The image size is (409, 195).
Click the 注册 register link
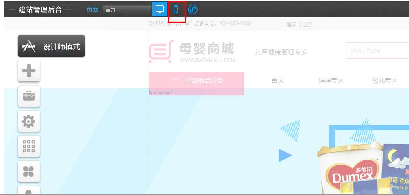click(307, 24)
